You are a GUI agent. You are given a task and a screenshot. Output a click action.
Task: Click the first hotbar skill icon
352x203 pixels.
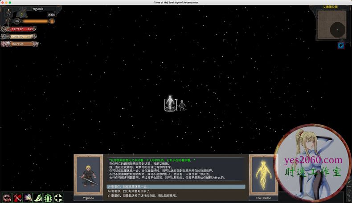coord(6,198)
